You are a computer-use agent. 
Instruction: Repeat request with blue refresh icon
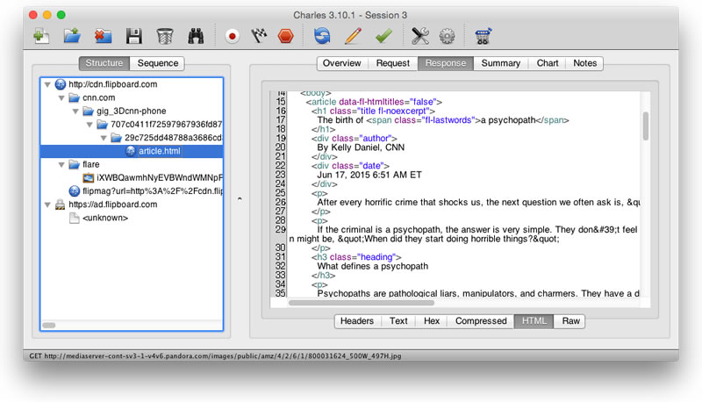[322, 36]
